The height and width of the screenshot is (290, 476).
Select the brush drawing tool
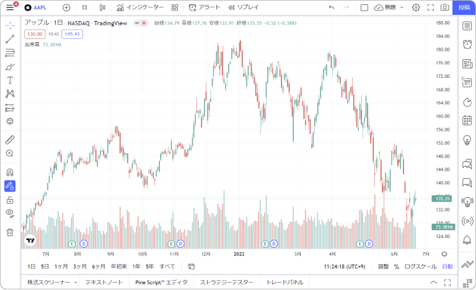tap(10, 67)
